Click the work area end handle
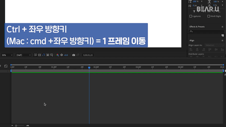The height and width of the screenshot is (127, 226). [x=224, y=71]
